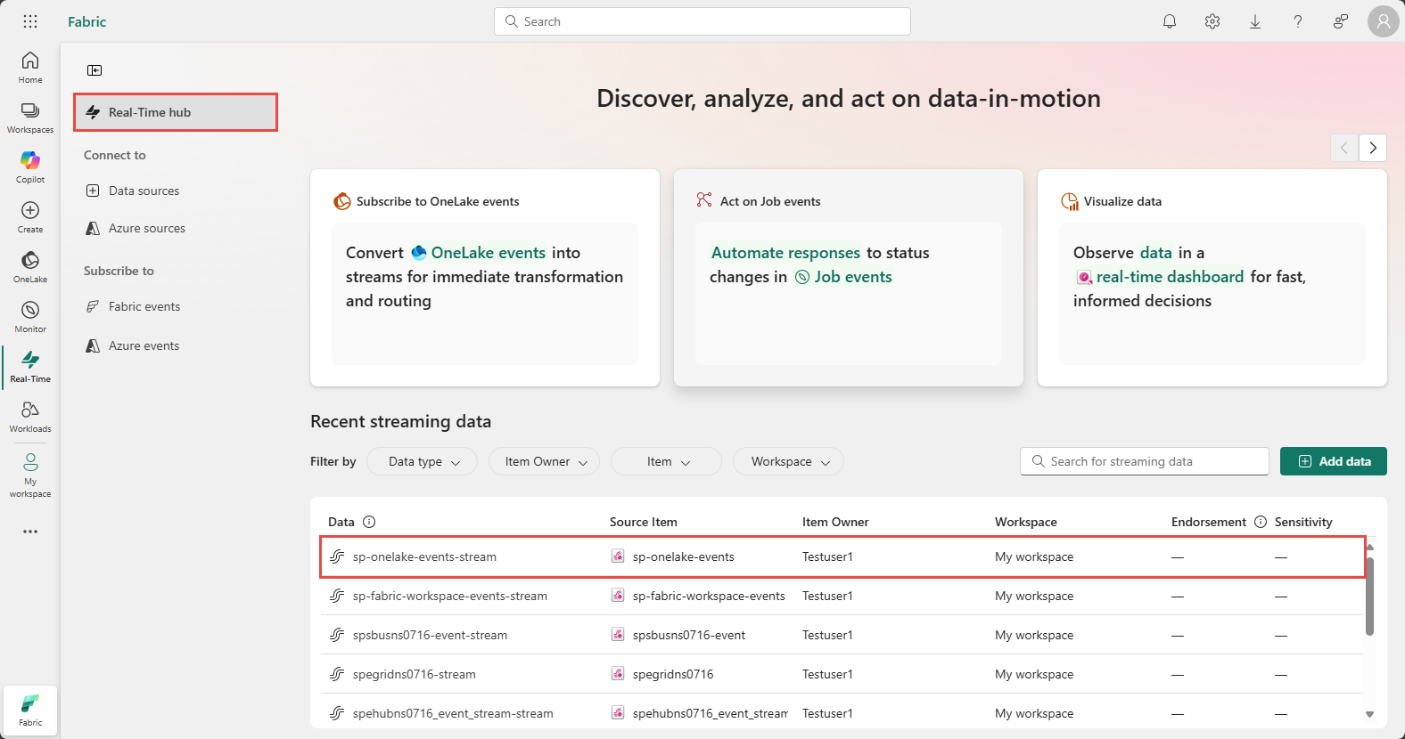Expand the Item Owner filter

tap(545, 461)
